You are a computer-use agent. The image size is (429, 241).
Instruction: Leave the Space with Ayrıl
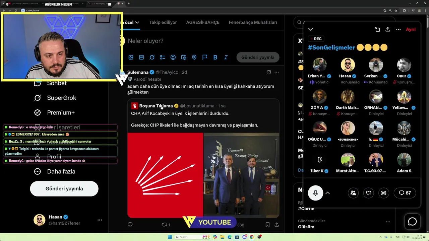[x=411, y=29]
